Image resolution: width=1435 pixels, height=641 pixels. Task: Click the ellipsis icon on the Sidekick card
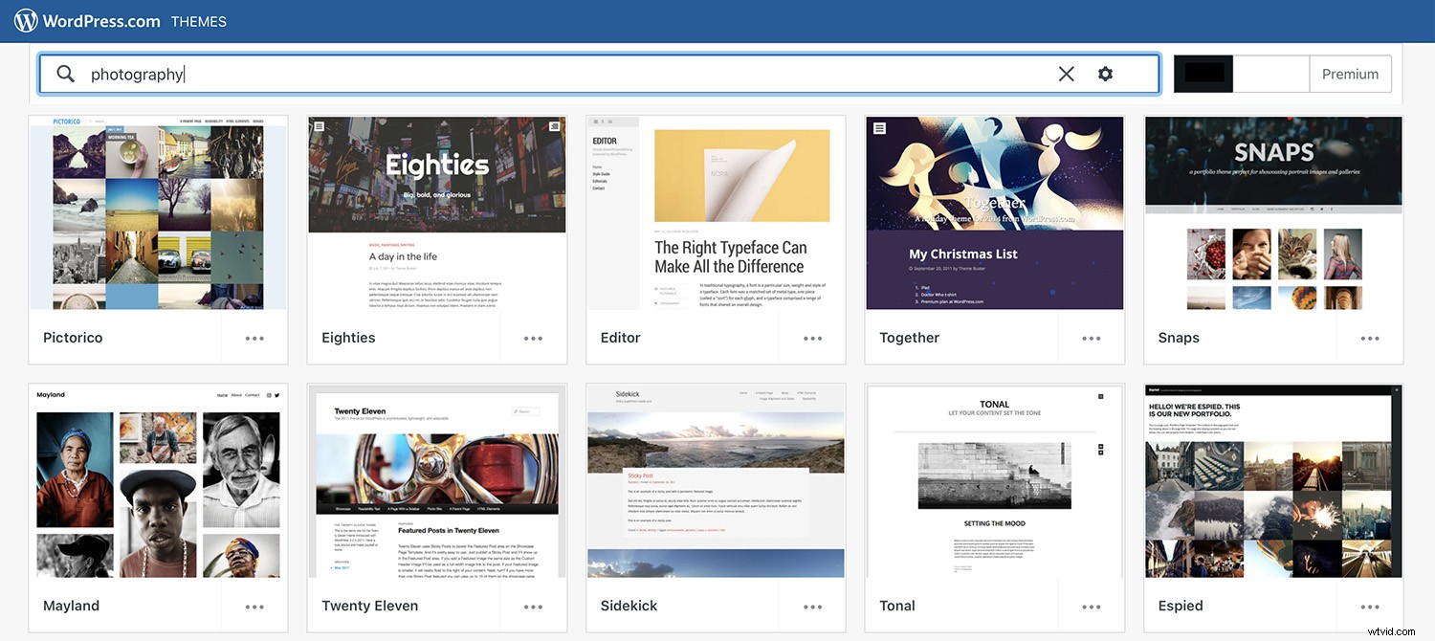pyautogui.click(x=811, y=607)
